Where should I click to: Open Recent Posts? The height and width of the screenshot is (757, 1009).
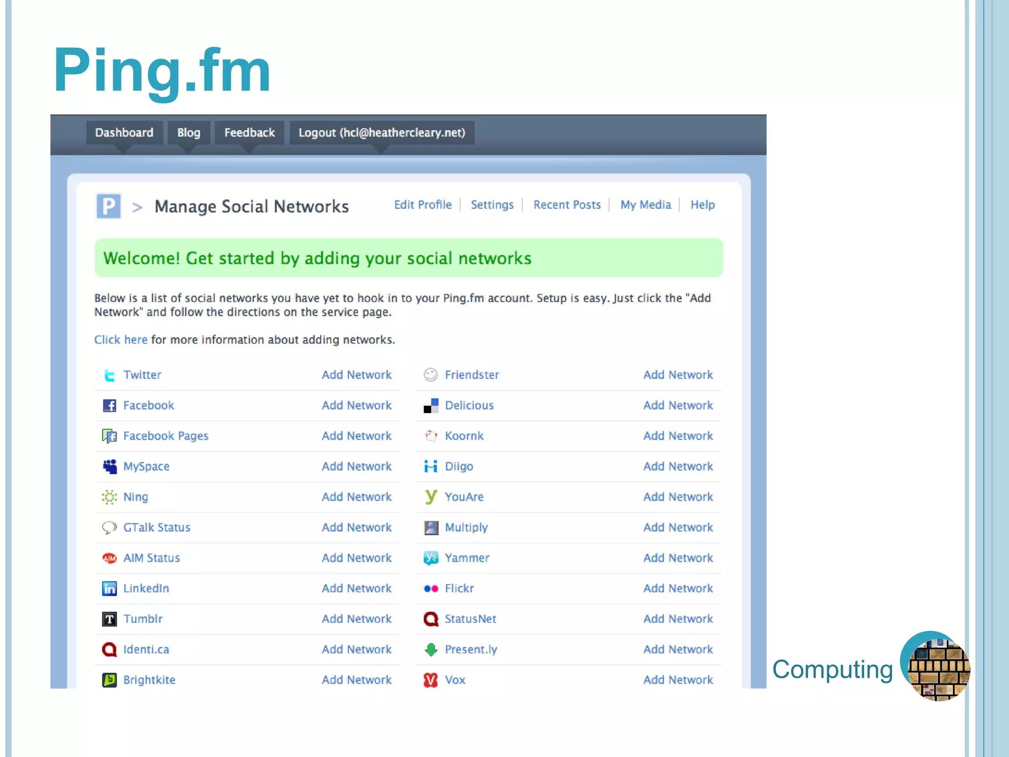(567, 205)
